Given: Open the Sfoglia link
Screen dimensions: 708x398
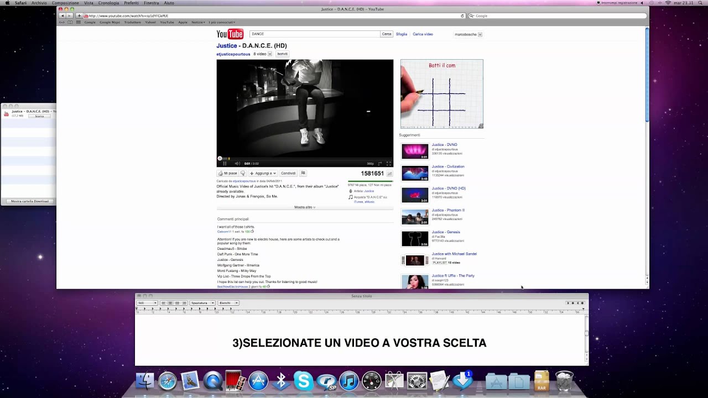Looking at the screenshot, I should (x=402, y=34).
